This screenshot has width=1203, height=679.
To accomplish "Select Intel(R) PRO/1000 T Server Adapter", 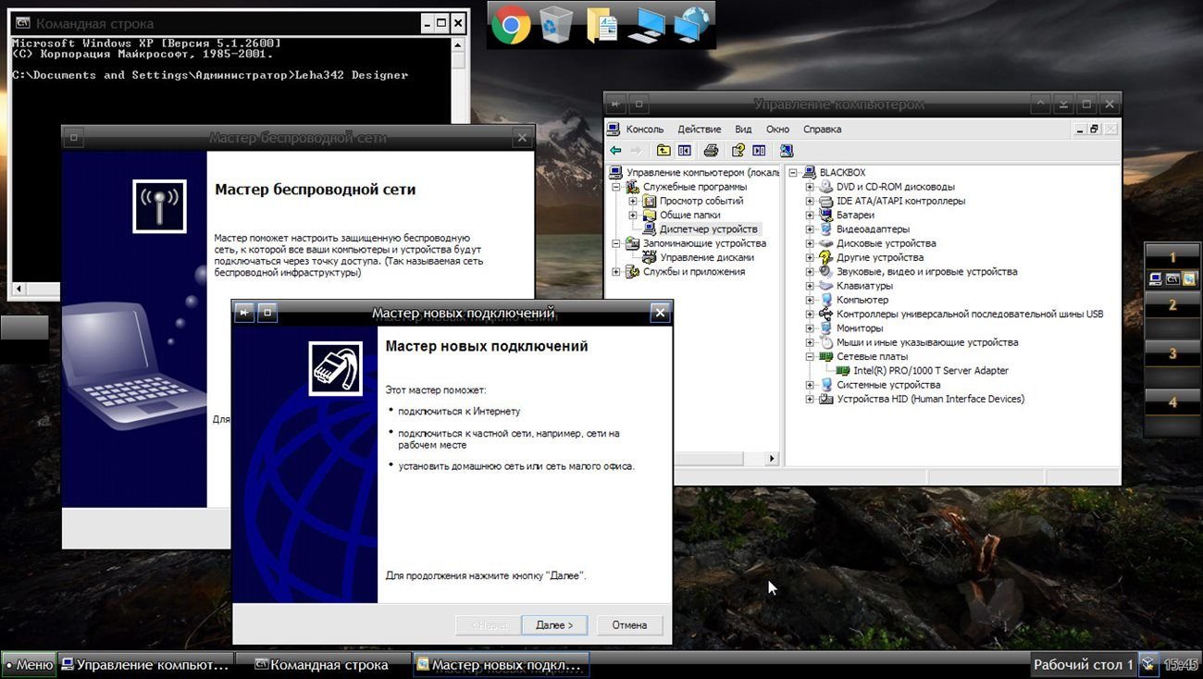I will coord(930,371).
